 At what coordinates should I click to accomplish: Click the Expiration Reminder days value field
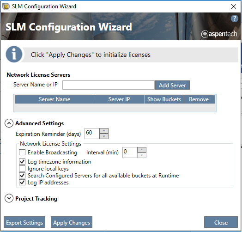92,134
